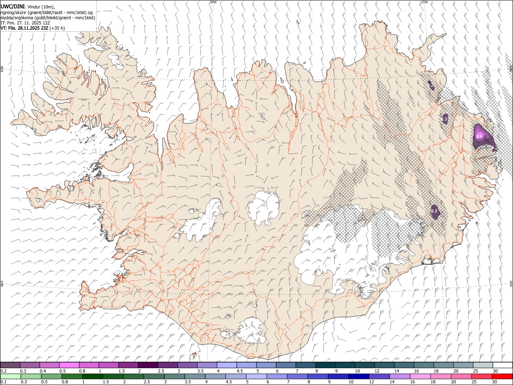Click the deep blue swatch at 10, lower legend
This screenshot has width=513, height=385.
point(359,376)
